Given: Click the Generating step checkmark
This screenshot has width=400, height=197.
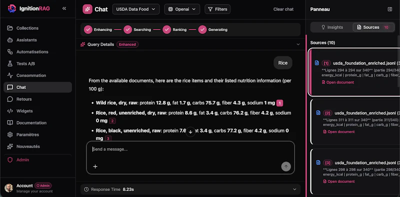Looking at the screenshot, I should (202, 29).
